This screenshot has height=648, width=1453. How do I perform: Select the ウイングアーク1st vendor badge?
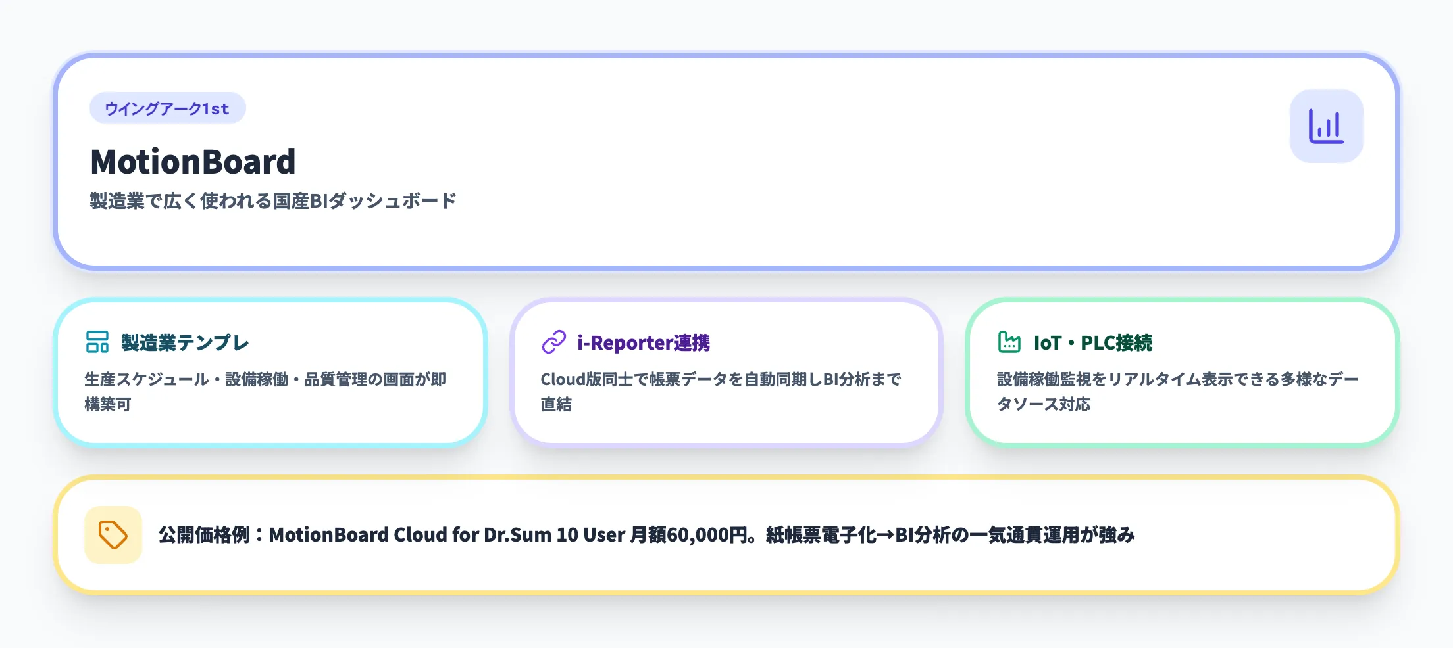(167, 108)
